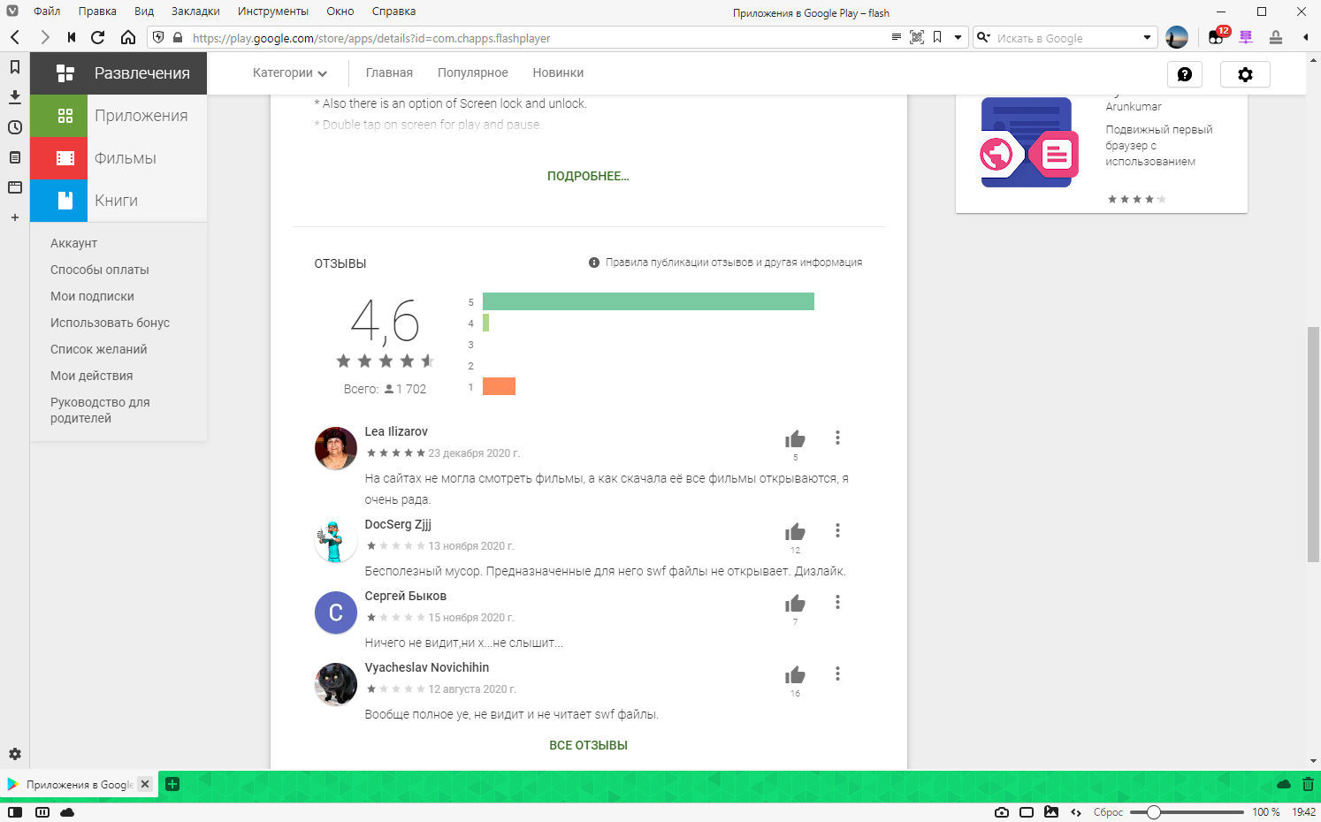Open the Вид menu

pos(144,11)
